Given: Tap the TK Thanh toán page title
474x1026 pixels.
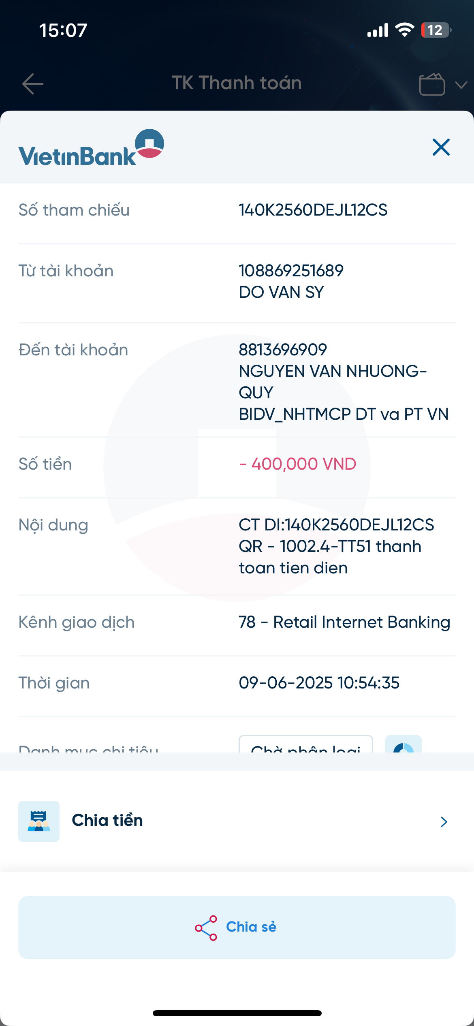Looking at the screenshot, I should click(x=237, y=83).
